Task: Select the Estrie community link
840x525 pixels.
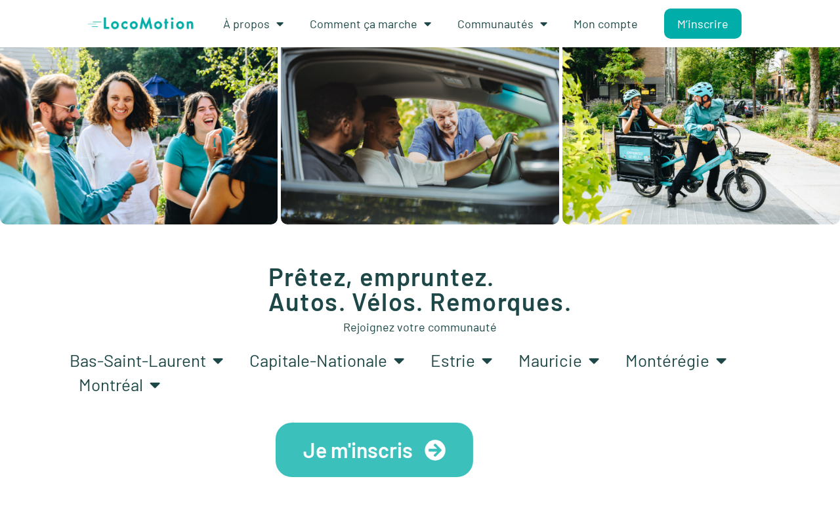Action: pyautogui.click(x=453, y=361)
